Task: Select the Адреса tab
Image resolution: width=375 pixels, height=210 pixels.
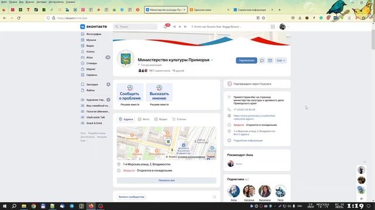Action: [126, 119]
